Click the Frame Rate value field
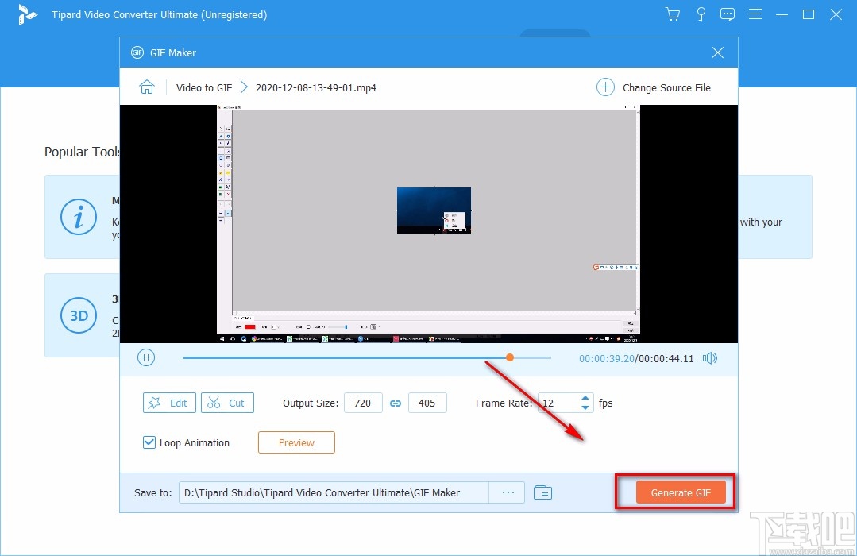This screenshot has width=857, height=556. pyautogui.click(x=558, y=403)
